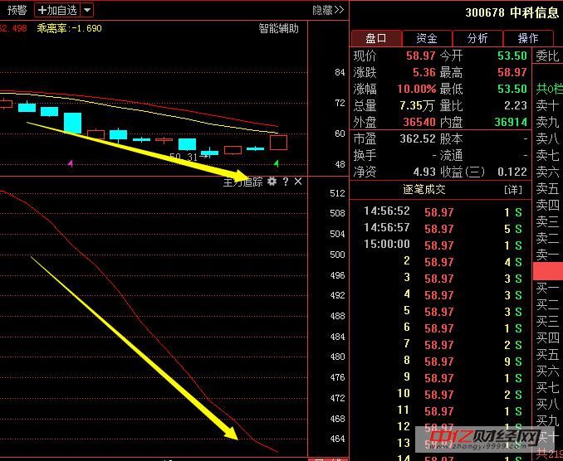
Task: Select the 今开 53.50 value
Action: (x=512, y=56)
